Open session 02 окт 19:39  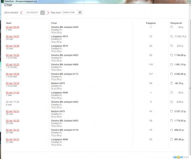13,46
